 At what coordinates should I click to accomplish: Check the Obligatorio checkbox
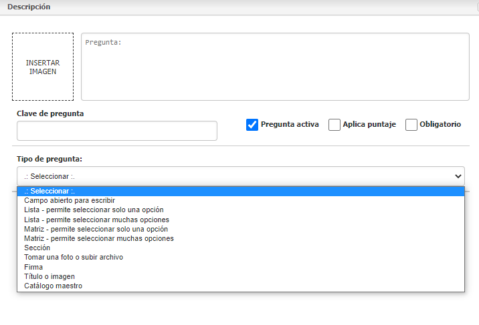click(x=411, y=125)
